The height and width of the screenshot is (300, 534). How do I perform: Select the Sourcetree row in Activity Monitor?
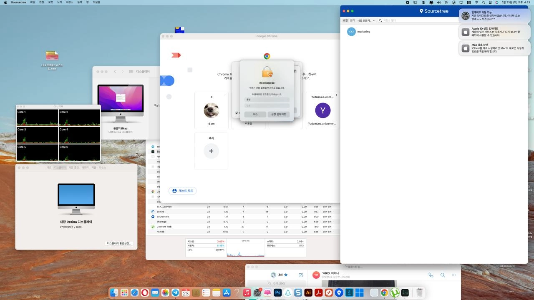click(242, 217)
